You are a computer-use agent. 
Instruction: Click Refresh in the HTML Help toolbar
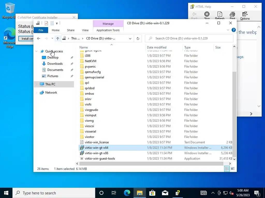(220, 15)
